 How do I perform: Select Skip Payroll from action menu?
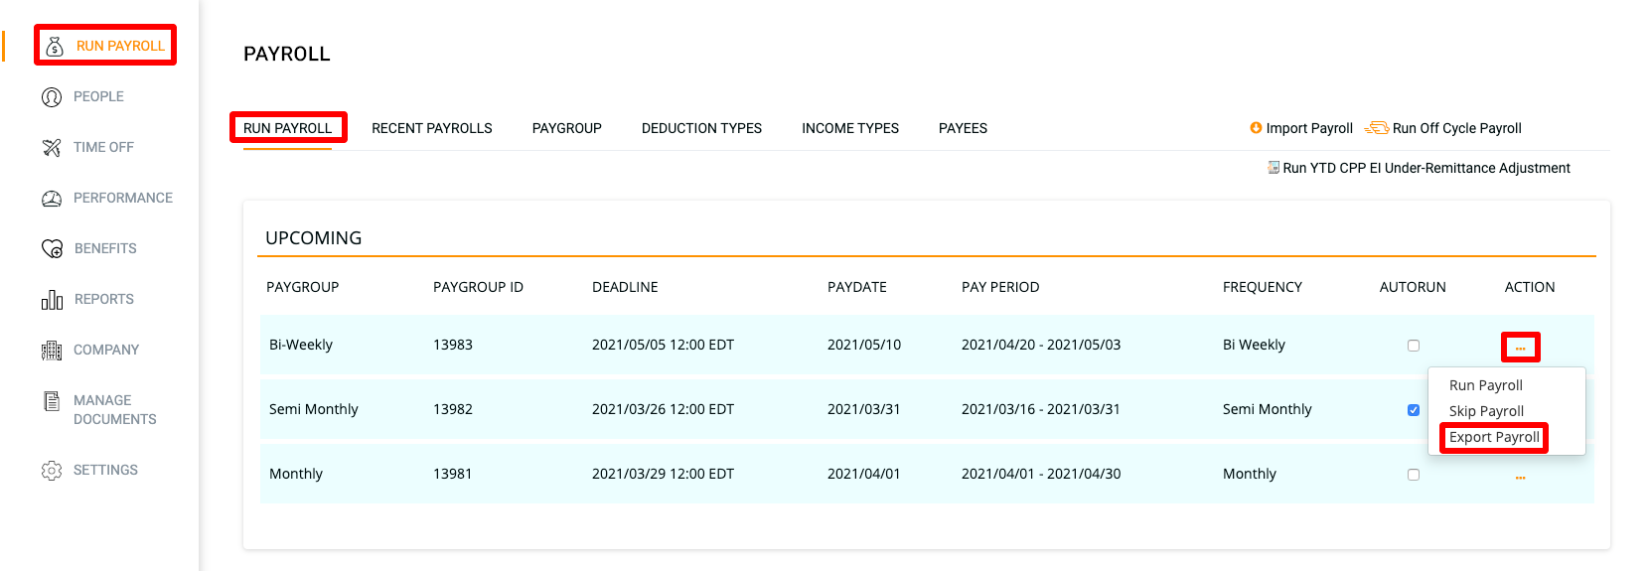1486,411
